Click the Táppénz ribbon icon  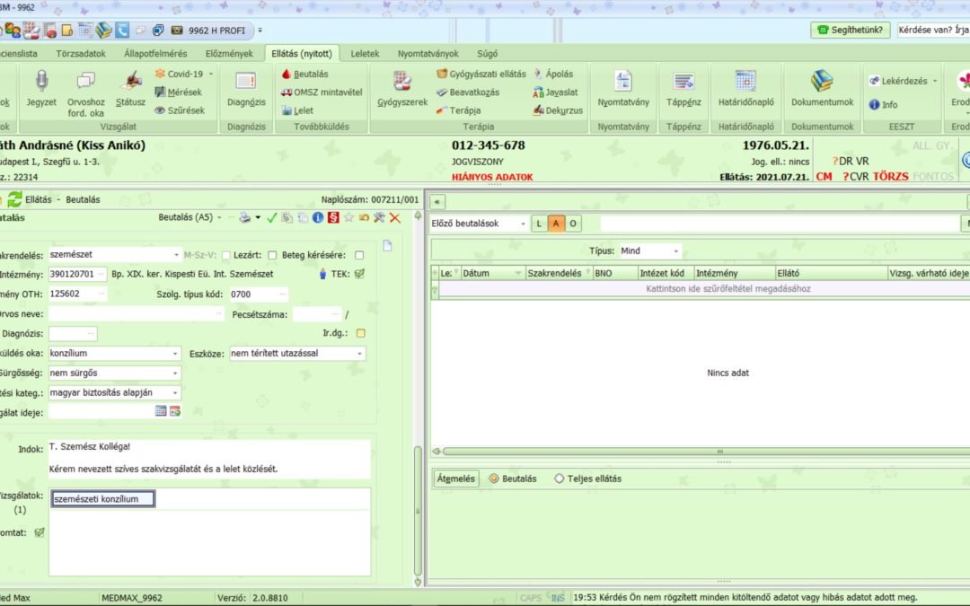tap(683, 83)
